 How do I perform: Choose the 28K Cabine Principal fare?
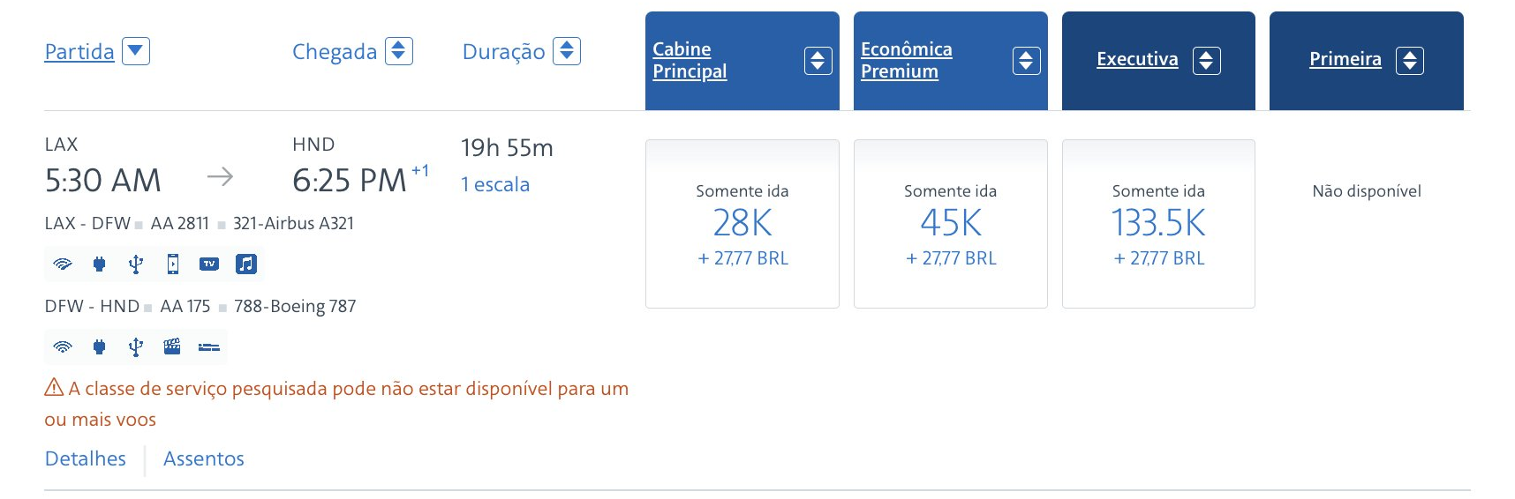point(742,224)
